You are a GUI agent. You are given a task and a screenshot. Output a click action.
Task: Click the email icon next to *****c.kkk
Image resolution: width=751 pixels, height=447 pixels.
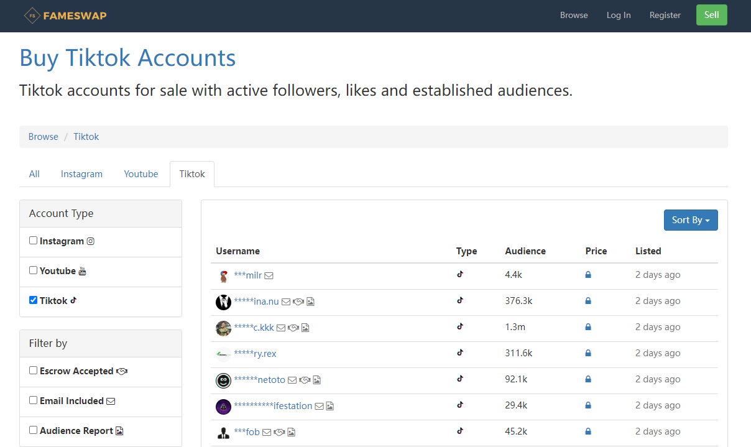pos(281,328)
